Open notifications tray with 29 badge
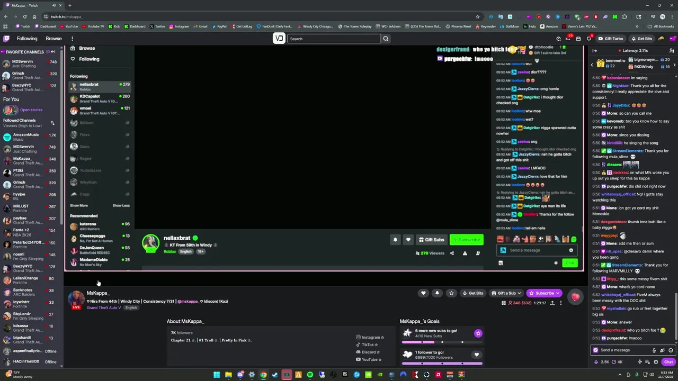 (568, 38)
